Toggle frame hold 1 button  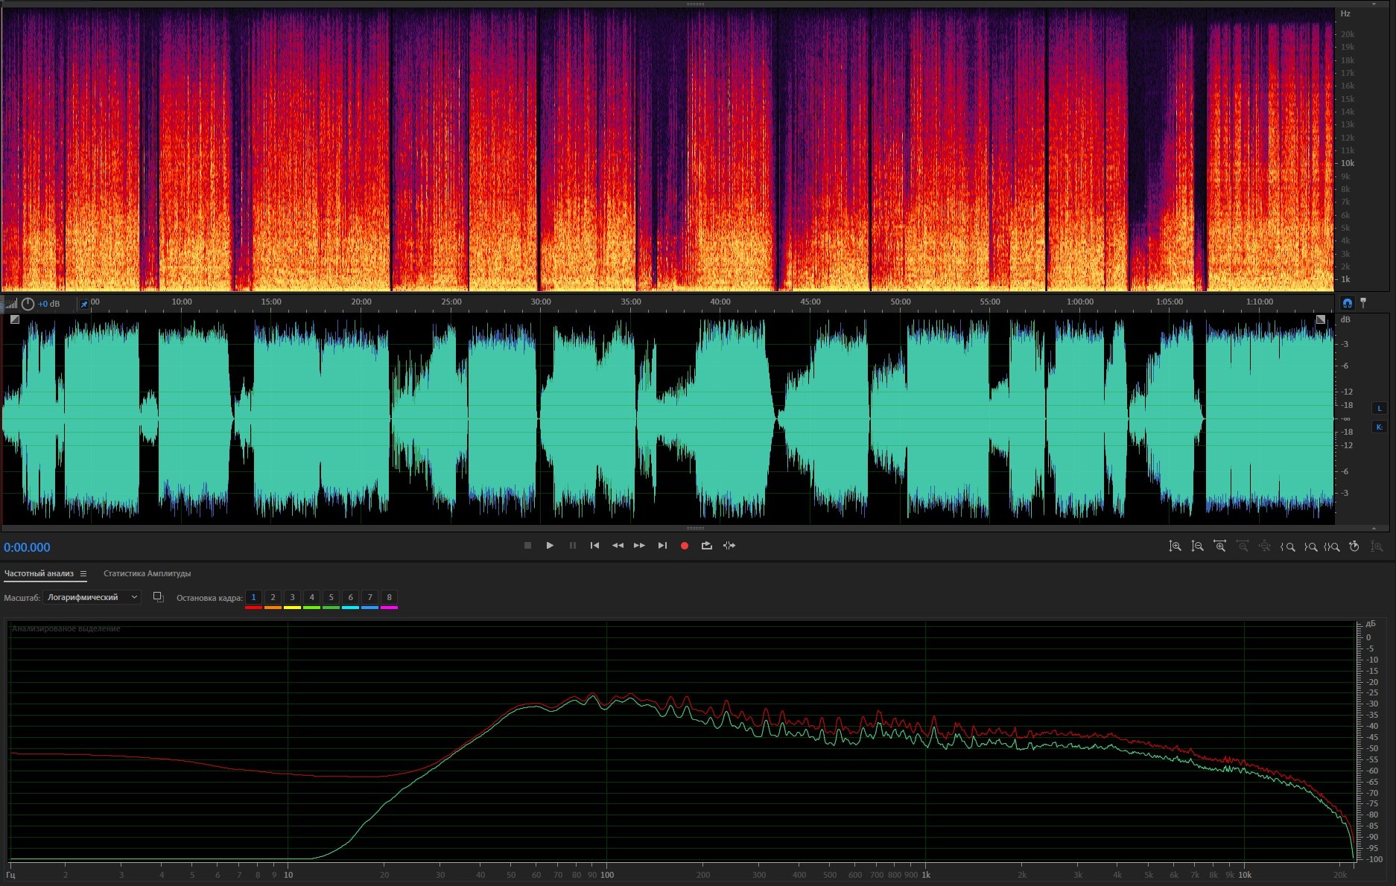[x=253, y=597]
